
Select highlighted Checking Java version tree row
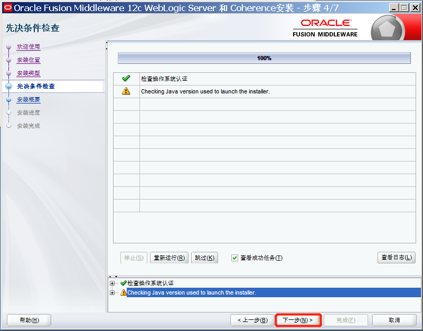pos(274,292)
